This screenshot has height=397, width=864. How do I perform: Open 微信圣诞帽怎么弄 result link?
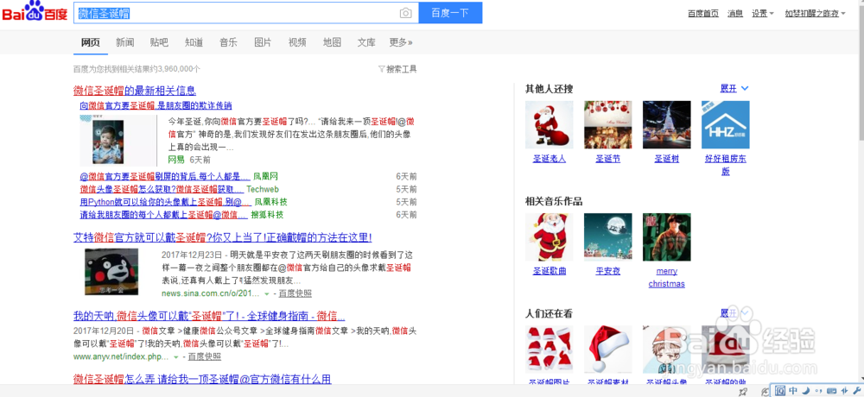click(x=202, y=379)
